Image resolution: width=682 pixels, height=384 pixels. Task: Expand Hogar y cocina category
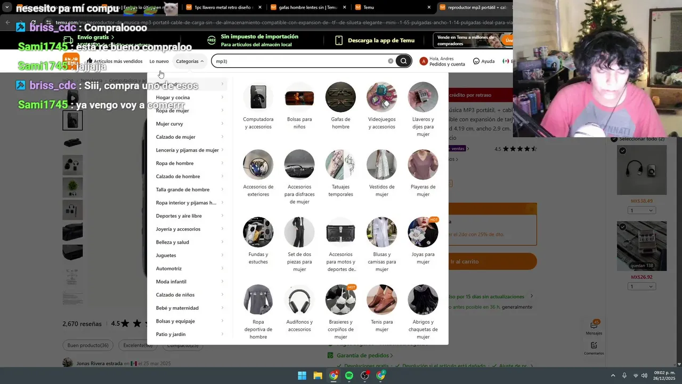(x=190, y=98)
